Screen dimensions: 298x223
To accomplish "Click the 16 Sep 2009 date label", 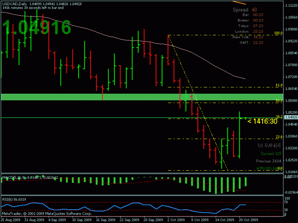I will (x=106, y=220).
